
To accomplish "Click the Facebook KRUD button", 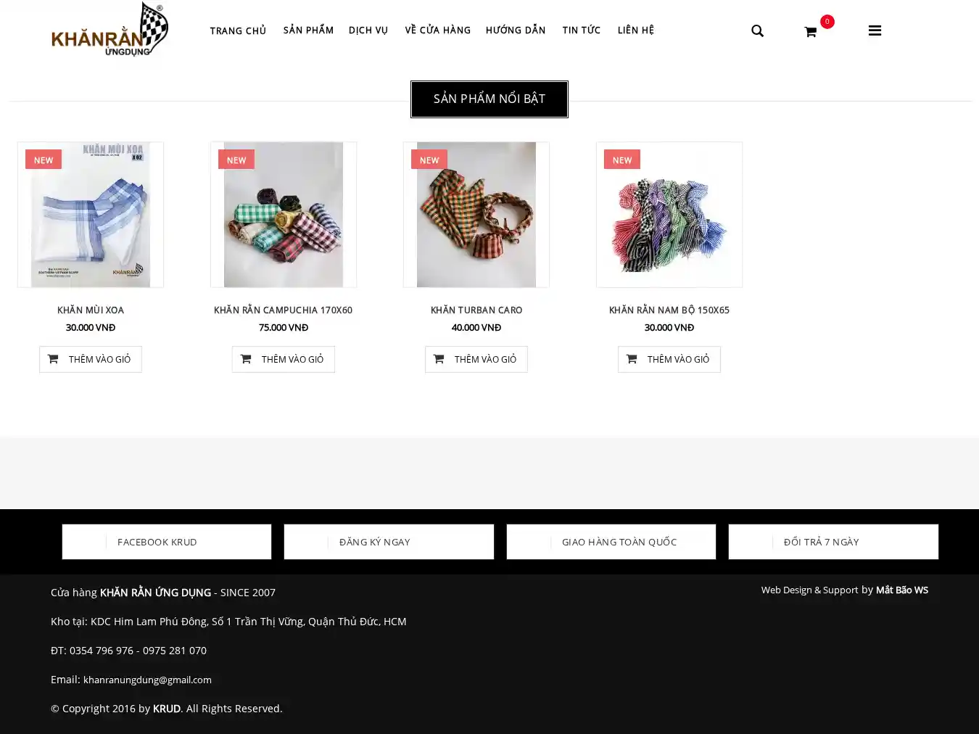I will click(x=167, y=542).
